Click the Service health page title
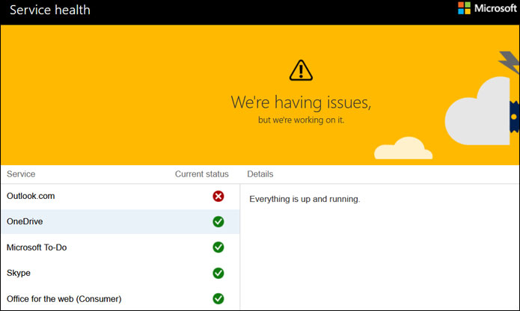 pos(49,10)
